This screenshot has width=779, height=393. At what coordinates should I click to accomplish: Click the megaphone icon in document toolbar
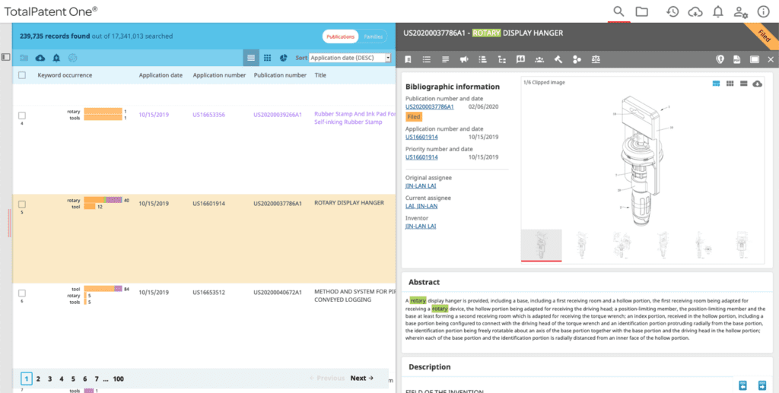tap(464, 59)
